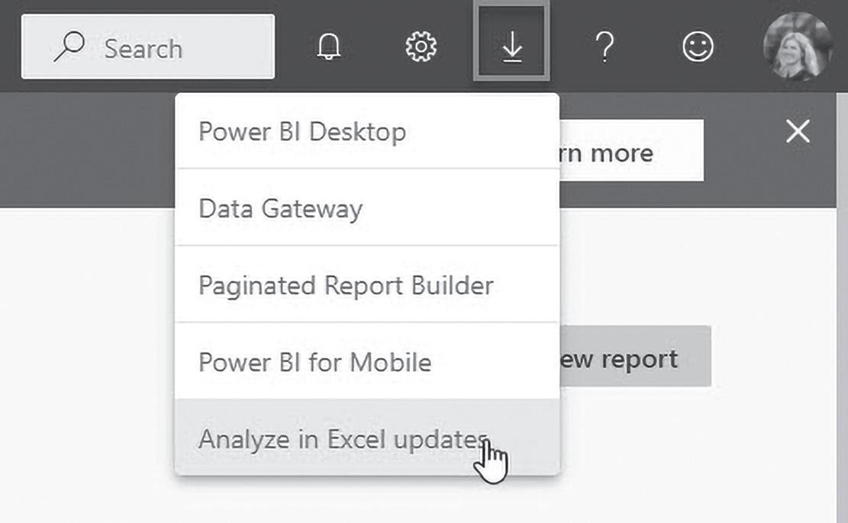This screenshot has width=848, height=523.
Task: Click the New report button
Action: 635,358
